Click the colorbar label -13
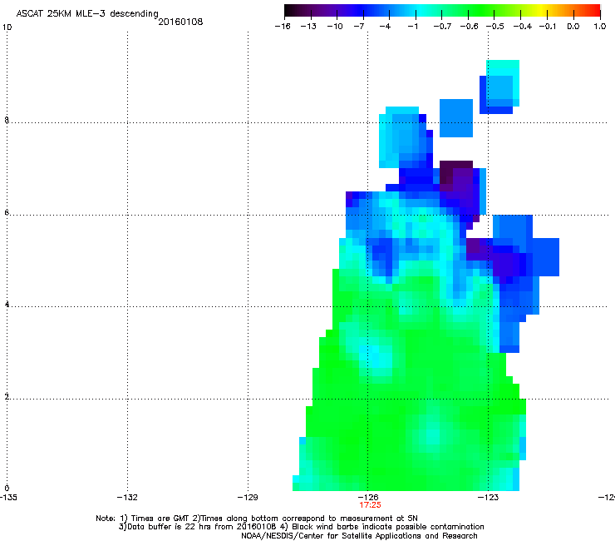Viewport: 615px width, 541px height. (x=308, y=27)
